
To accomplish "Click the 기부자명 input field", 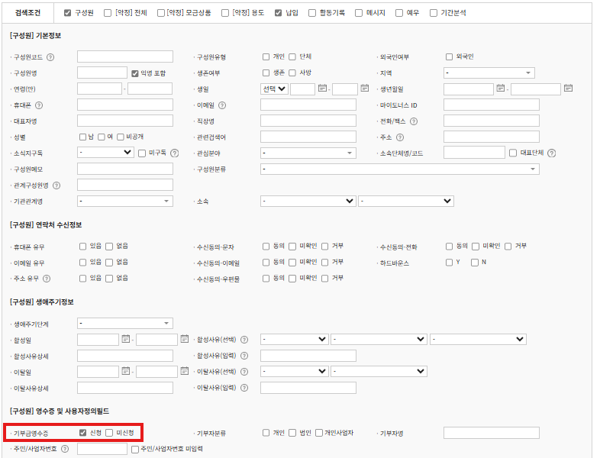I will point(492,433).
